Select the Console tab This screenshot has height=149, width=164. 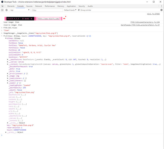click(20, 6)
